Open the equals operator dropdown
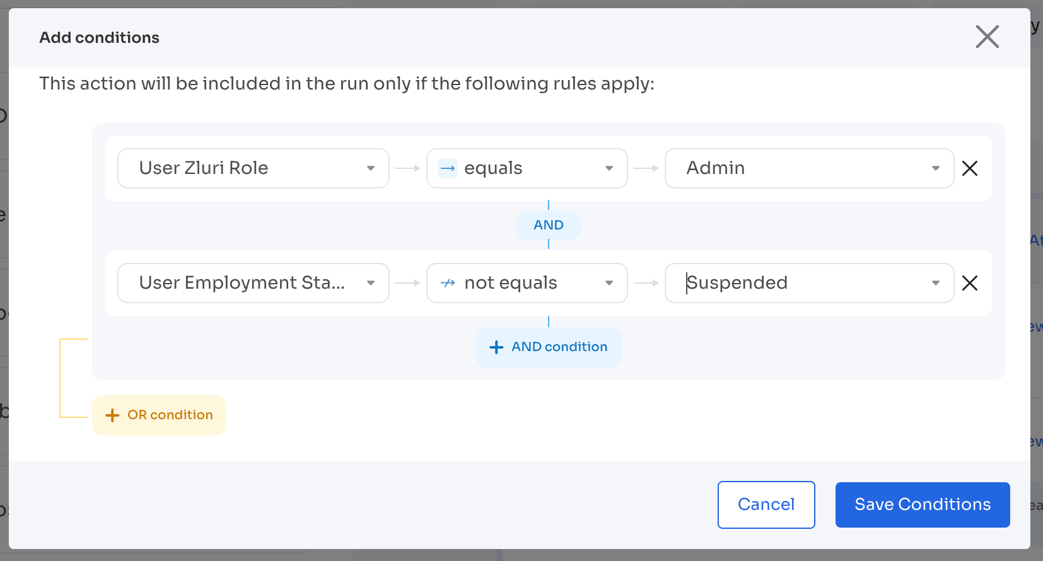The width and height of the screenshot is (1043, 561). click(x=609, y=168)
